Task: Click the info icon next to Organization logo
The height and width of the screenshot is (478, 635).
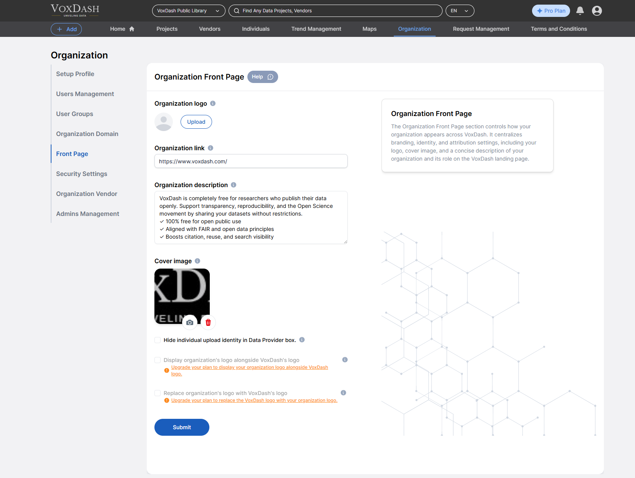Action: pos(213,103)
